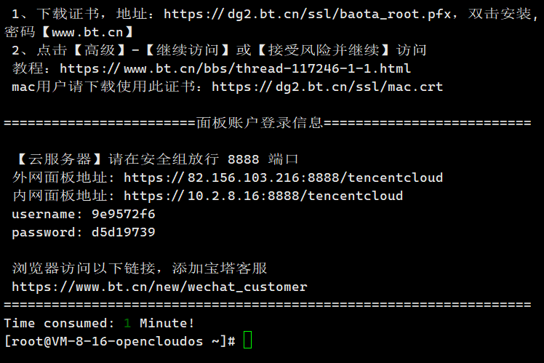This screenshot has height=363, width=544.
Task: Click the bottom equals-sign separator line
Action: point(268,305)
